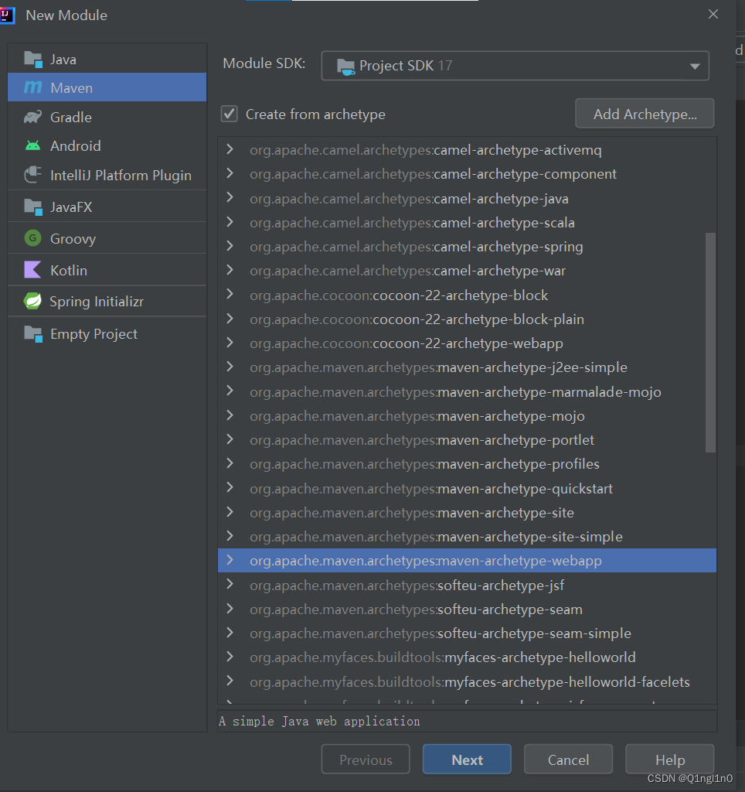The image size is (745, 792).
Task: Expand cocoon-22-archetype-block entry
Action: click(x=230, y=294)
